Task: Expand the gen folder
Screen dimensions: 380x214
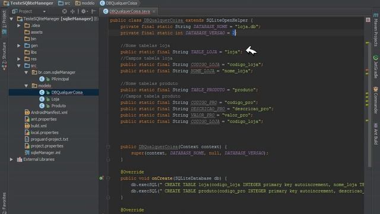Action: 18,45
